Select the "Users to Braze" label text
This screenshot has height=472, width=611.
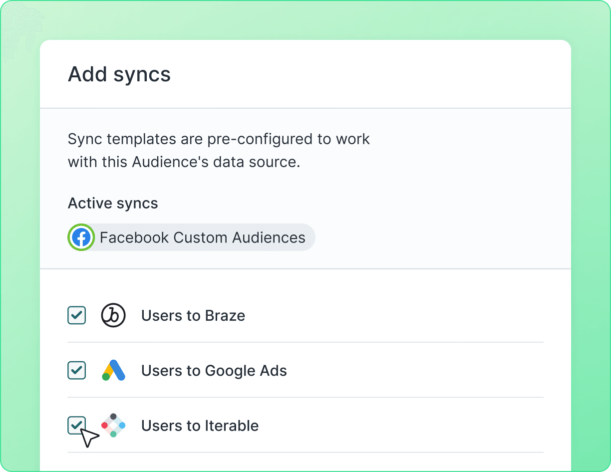(193, 316)
